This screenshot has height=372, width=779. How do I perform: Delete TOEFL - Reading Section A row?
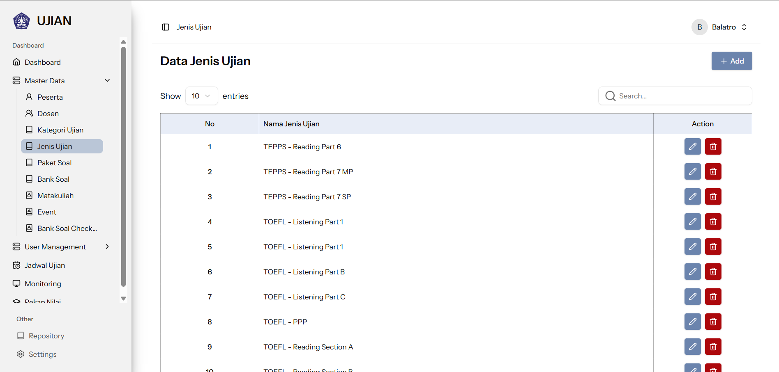[x=713, y=347]
